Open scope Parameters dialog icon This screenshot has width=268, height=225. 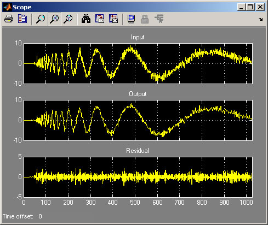pyautogui.click(x=22, y=19)
